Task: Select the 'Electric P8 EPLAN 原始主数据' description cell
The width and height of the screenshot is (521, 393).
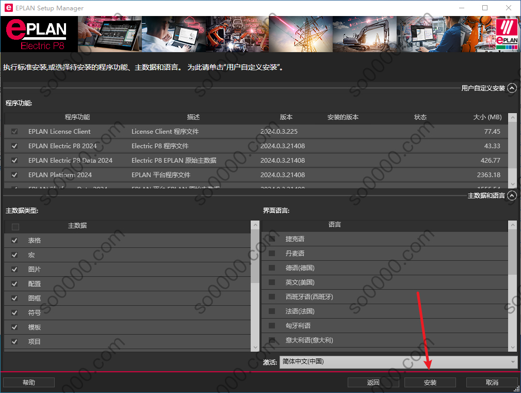Action: (x=174, y=161)
